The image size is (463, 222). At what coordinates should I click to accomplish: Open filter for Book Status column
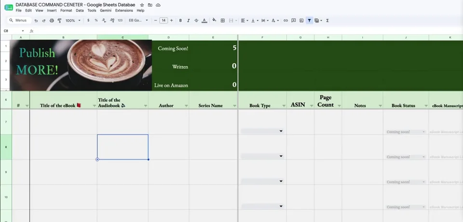(426, 106)
